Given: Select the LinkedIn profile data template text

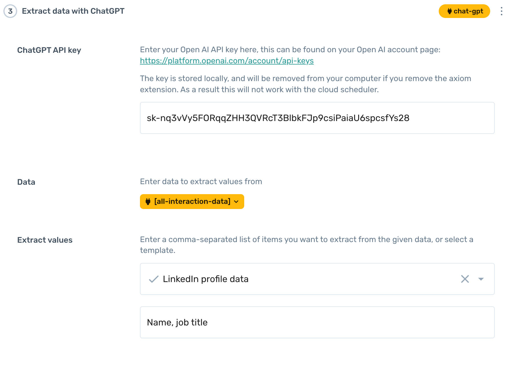Looking at the screenshot, I should [205, 279].
